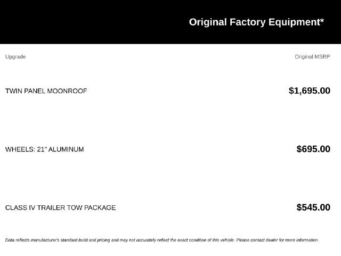Click the word PACKAGE in third row
341x256 pixels.
click(x=100, y=207)
